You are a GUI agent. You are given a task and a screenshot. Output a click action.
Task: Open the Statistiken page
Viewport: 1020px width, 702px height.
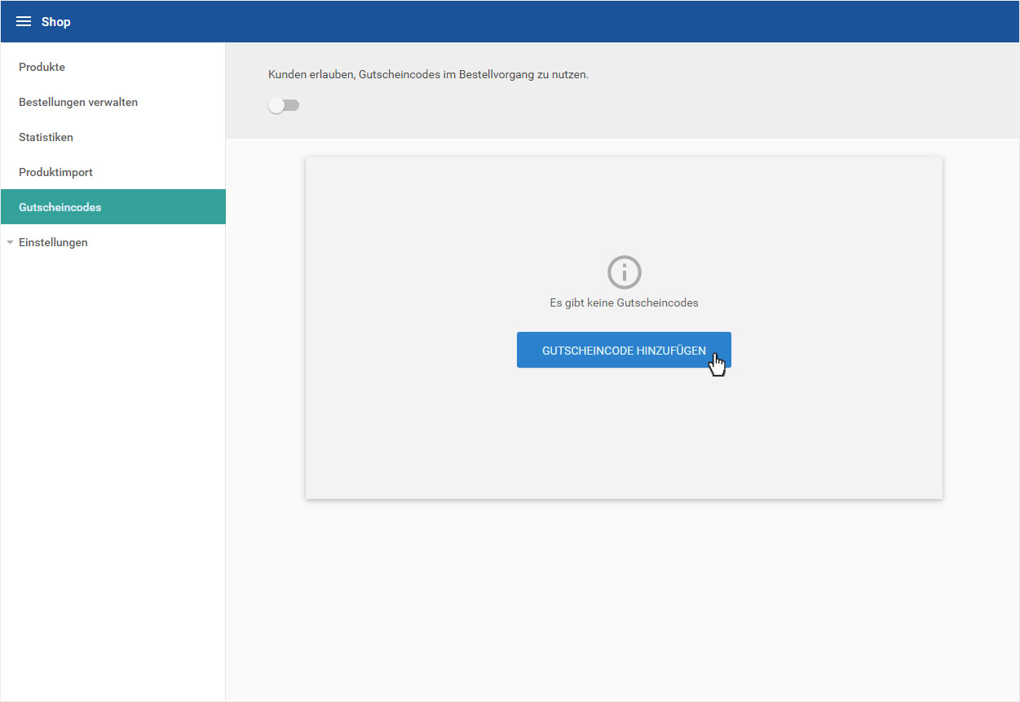tap(113, 137)
